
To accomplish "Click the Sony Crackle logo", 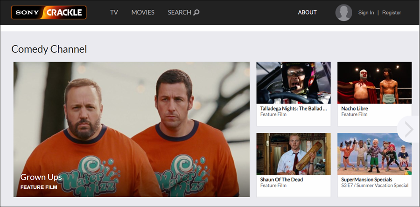I will [x=49, y=13].
